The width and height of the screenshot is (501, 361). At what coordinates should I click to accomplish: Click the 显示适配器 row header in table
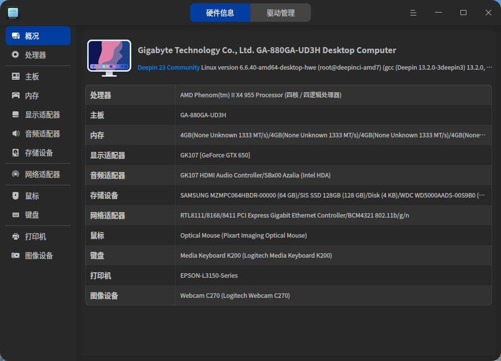tap(108, 155)
